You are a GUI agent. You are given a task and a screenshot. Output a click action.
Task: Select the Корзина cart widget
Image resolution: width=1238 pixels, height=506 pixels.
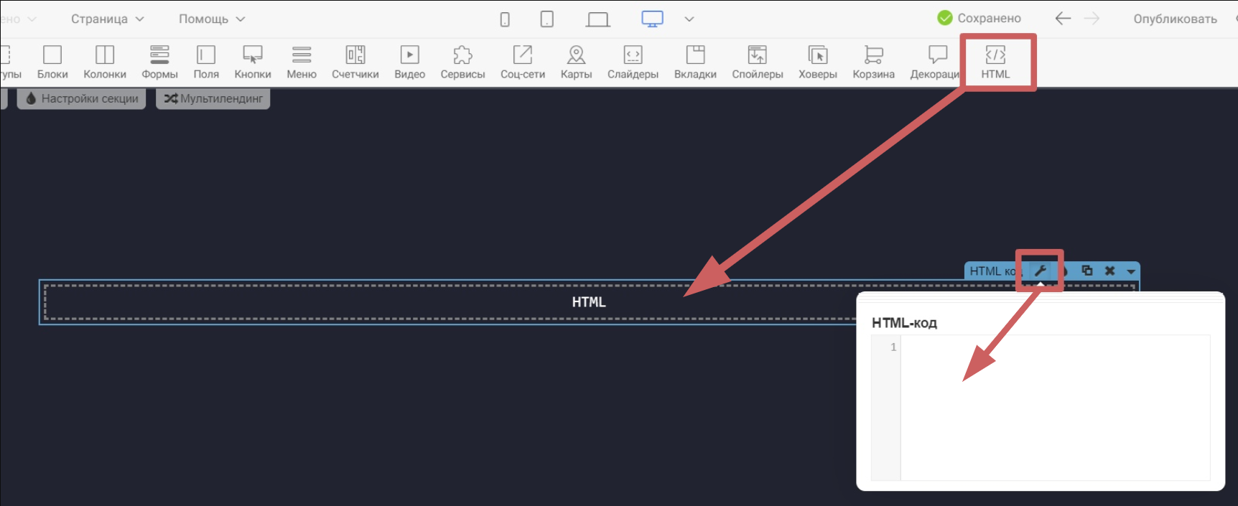pos(873,62)
